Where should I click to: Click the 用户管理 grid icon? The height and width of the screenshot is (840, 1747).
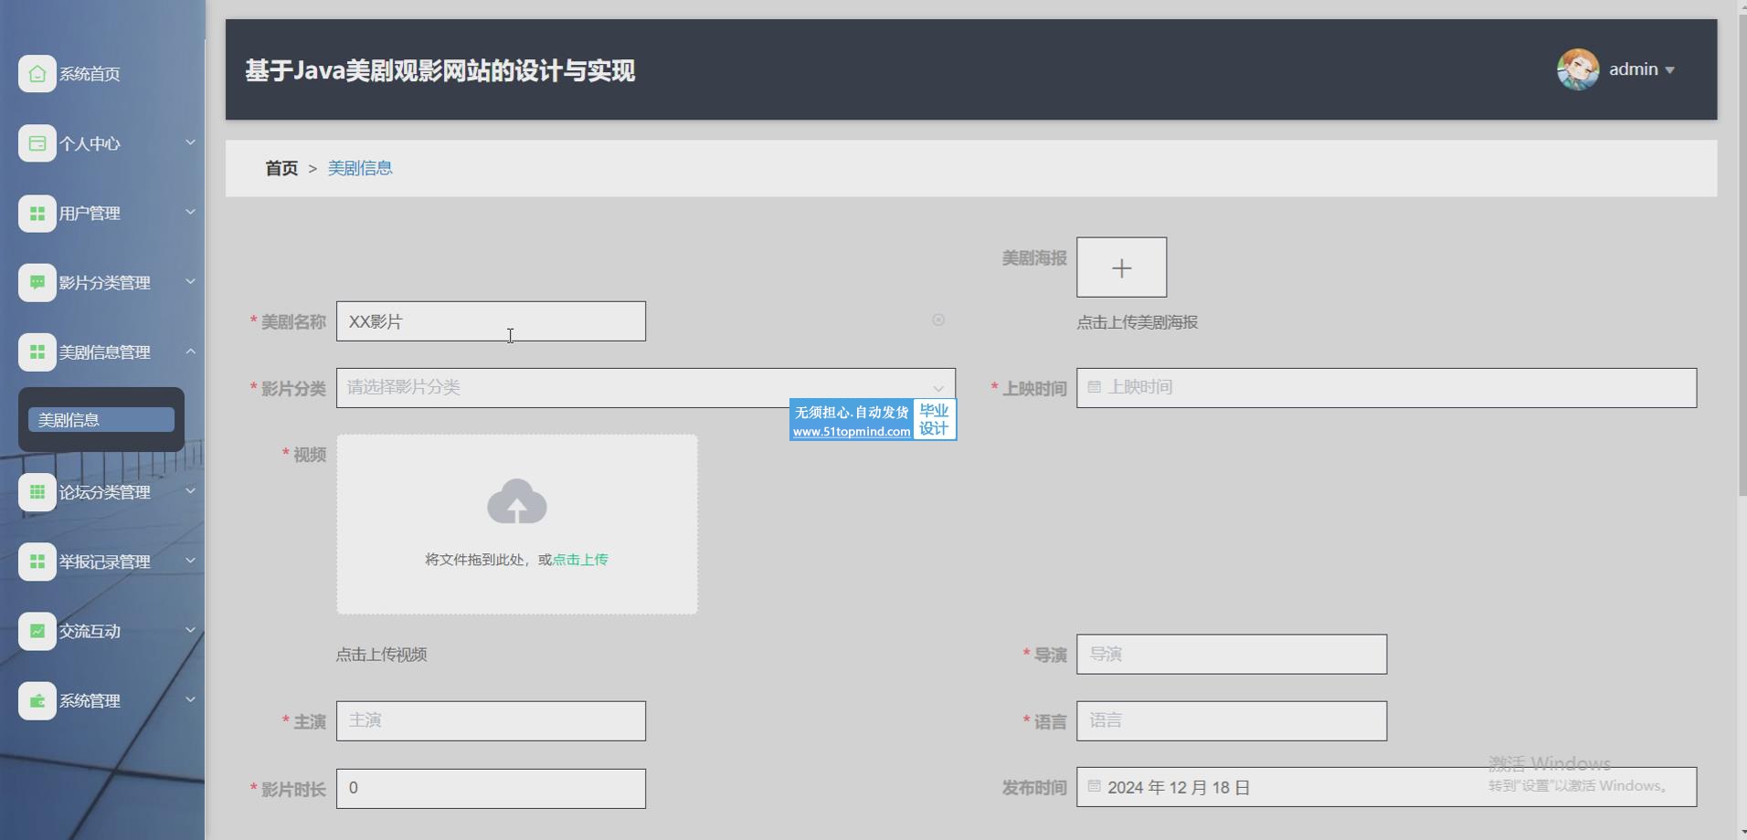point(37,214)
